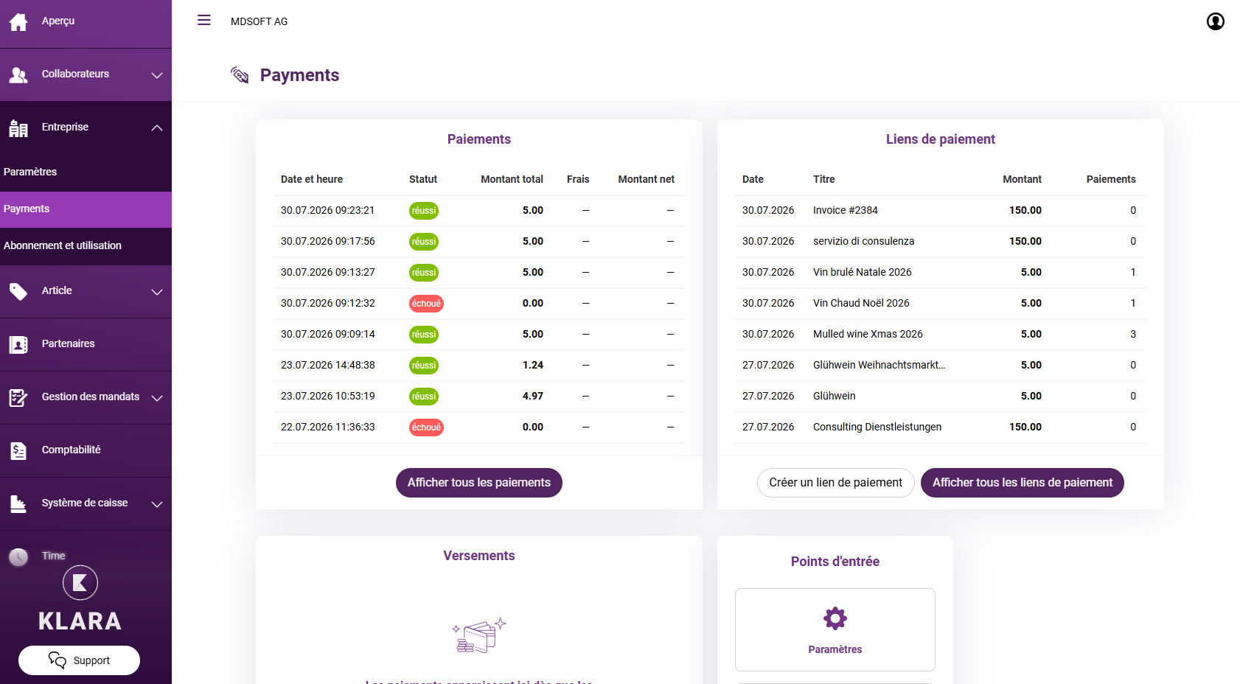The image size is (1240, 684).
Task: Click the Entreprise building icon
Action: [x=18, y=128]
